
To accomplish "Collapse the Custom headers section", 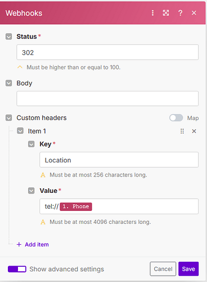I will (9, 118).
